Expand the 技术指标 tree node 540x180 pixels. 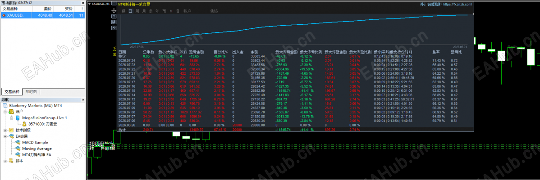(5, 130)
